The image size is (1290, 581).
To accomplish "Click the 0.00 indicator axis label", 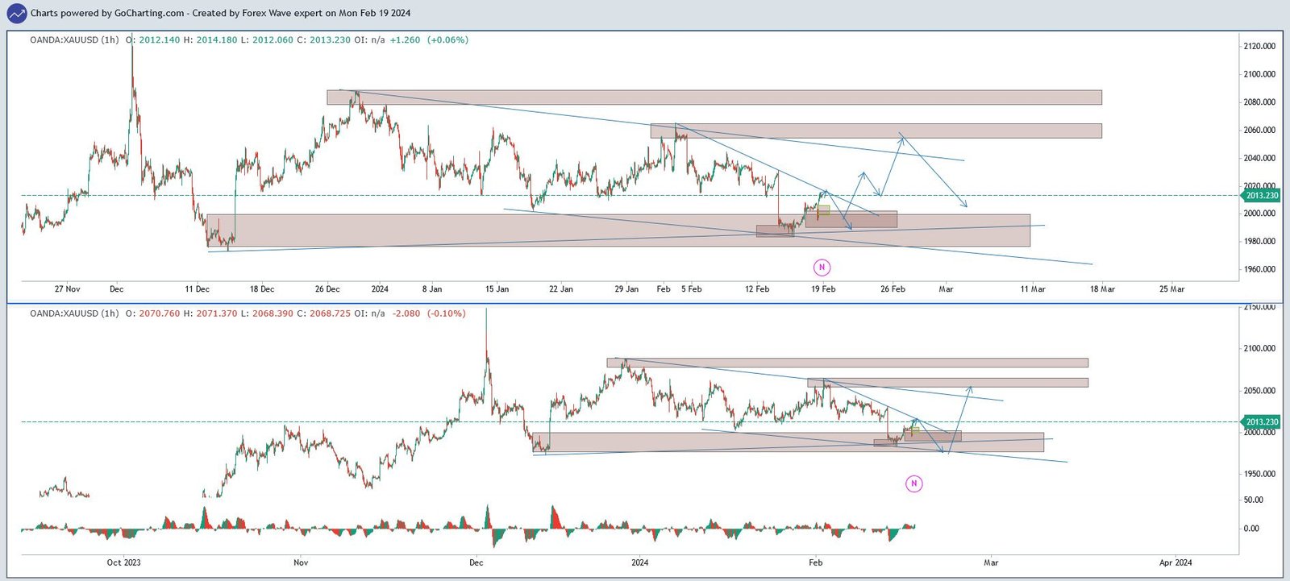I will (x=1251, y=529).
